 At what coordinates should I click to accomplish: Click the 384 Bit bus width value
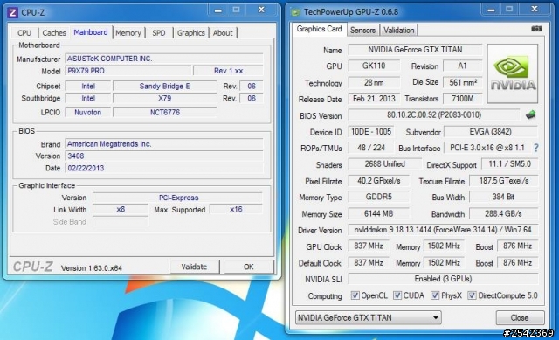(503, 197)
